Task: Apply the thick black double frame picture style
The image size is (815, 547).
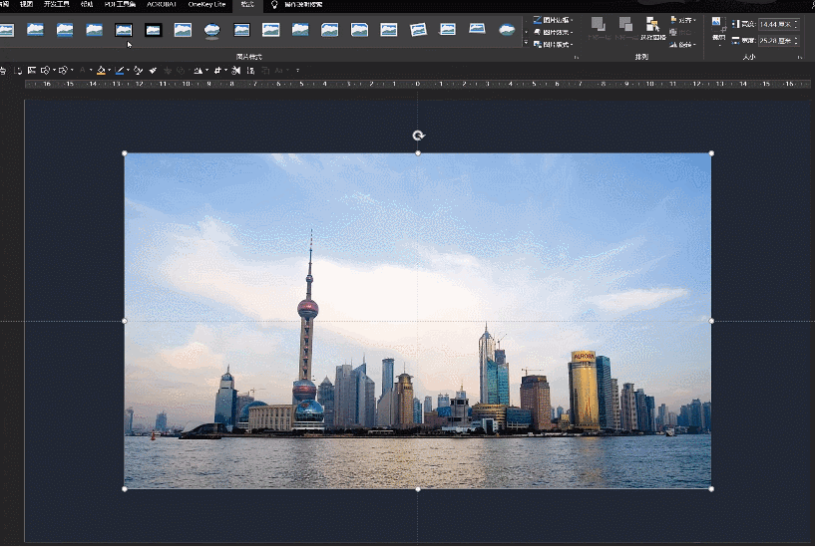Action: 154,30
